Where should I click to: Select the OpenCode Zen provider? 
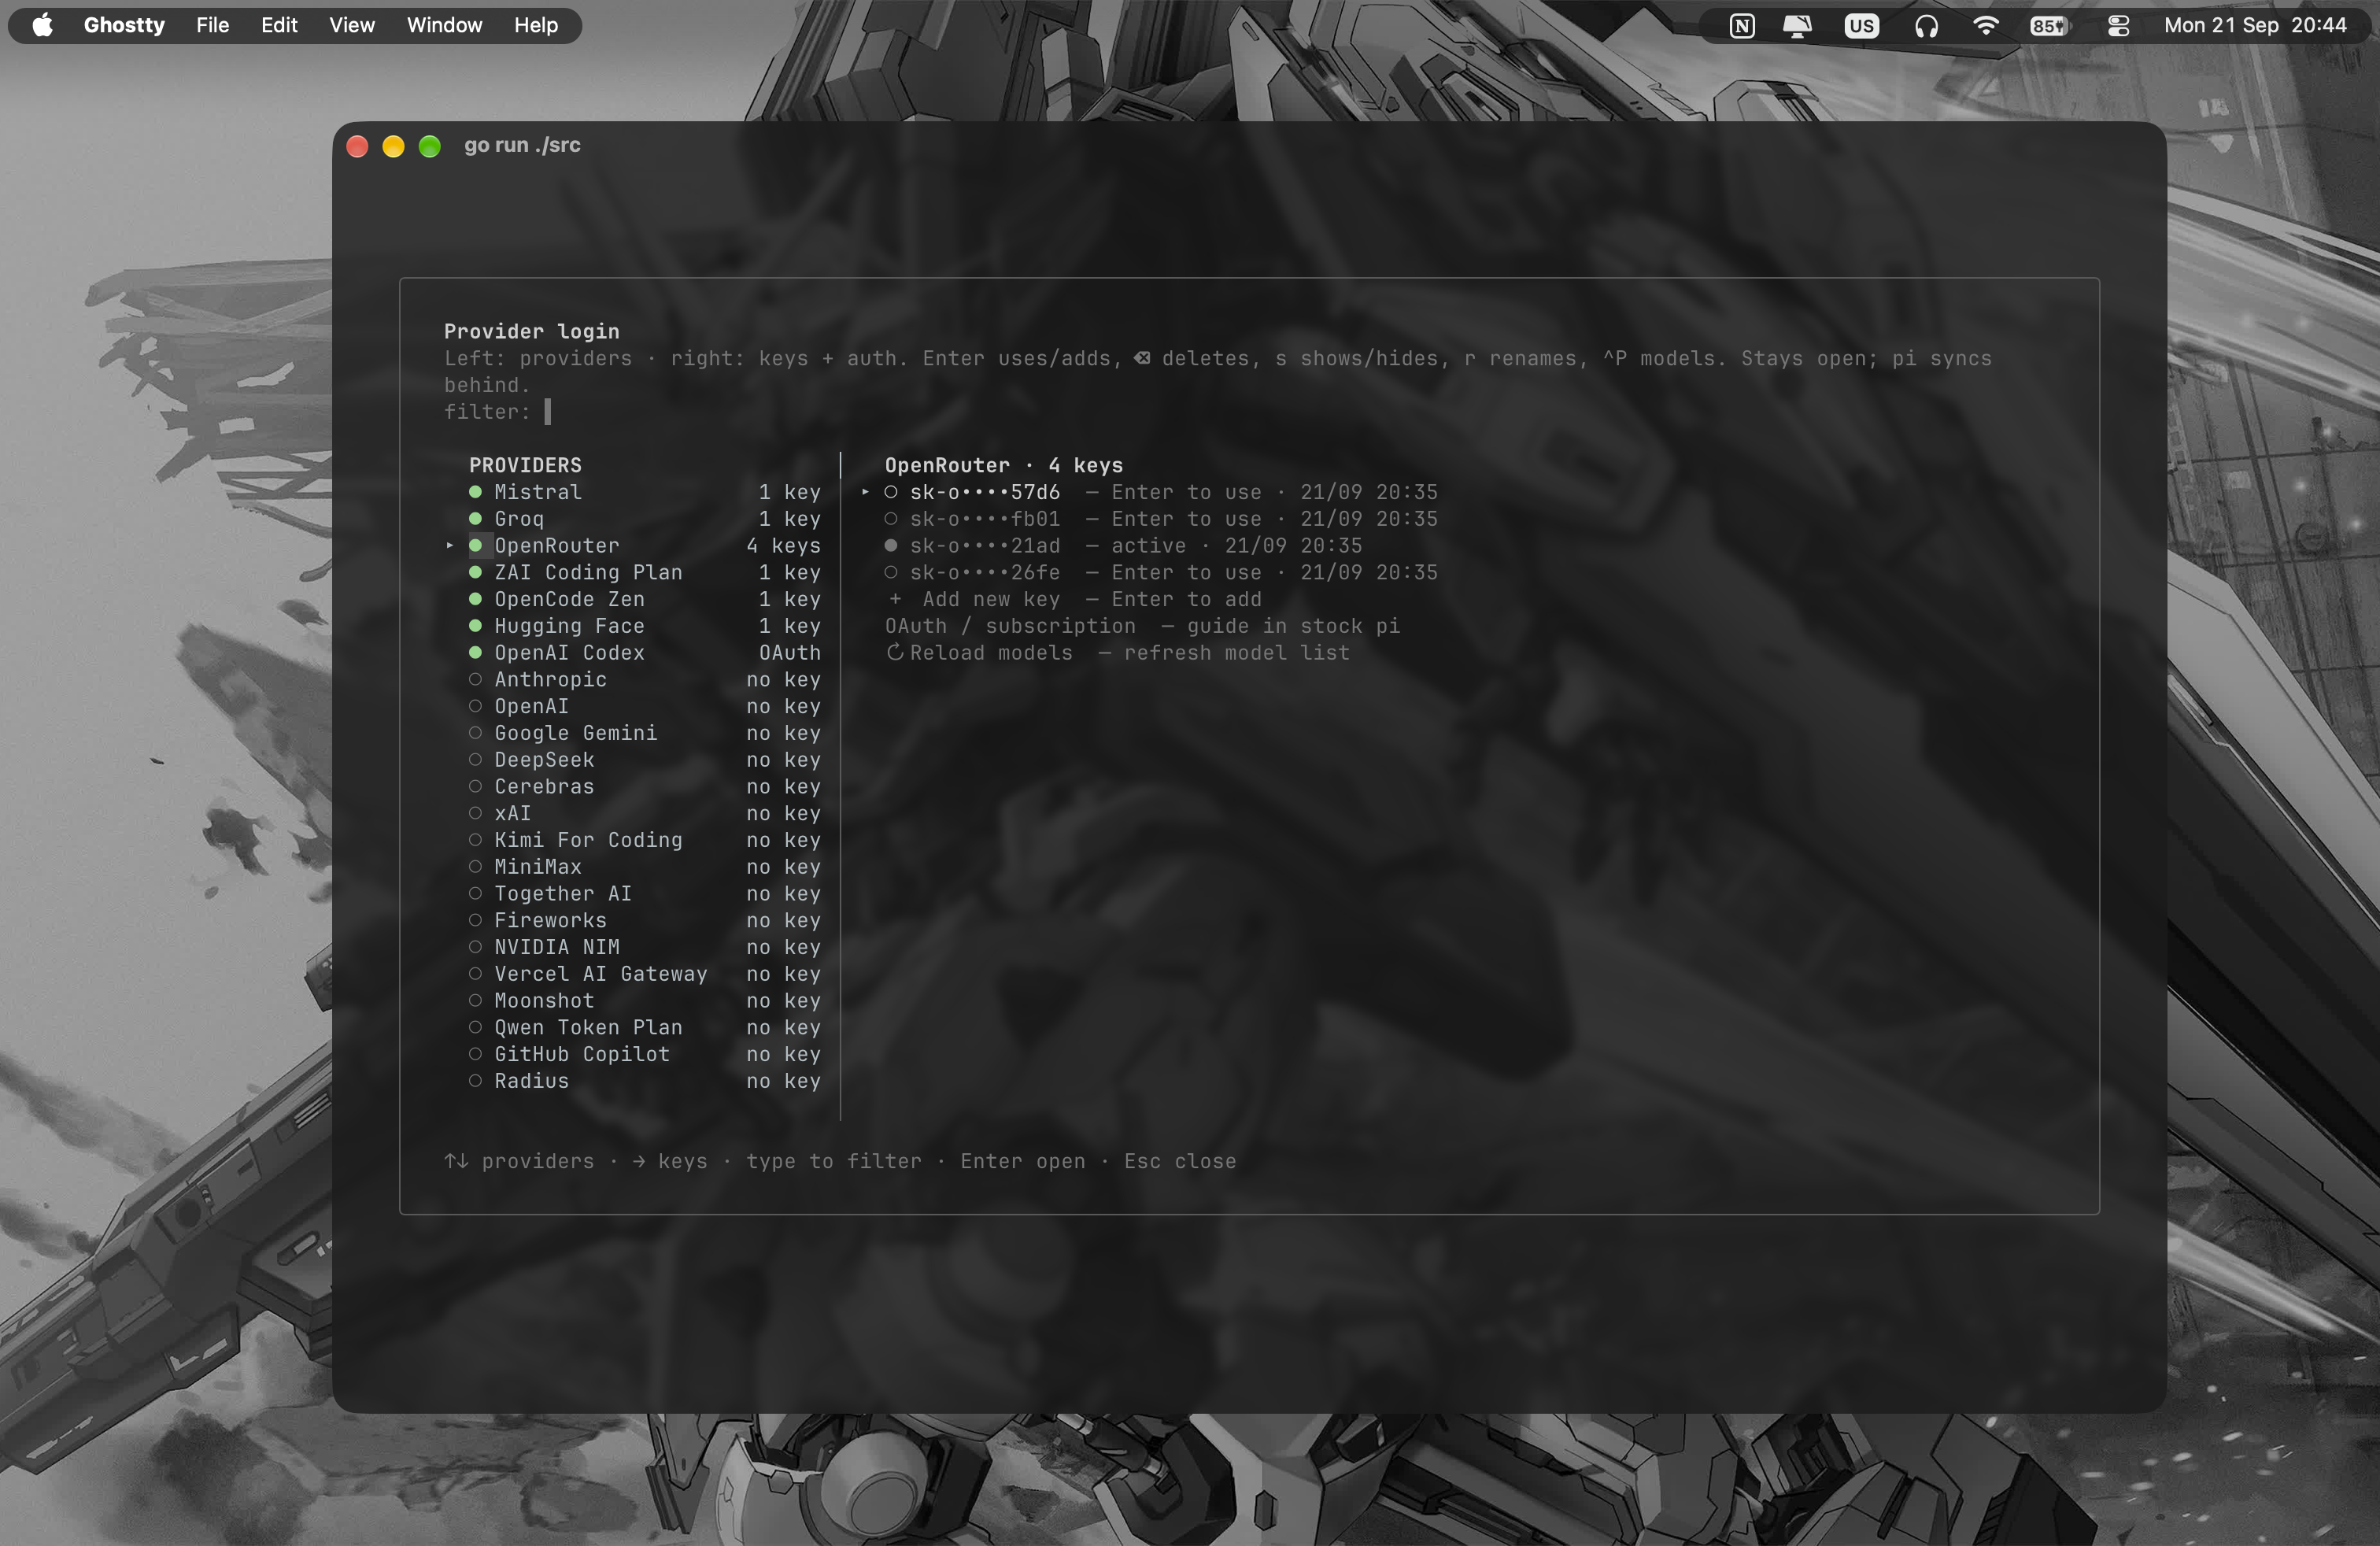[645, 599]
